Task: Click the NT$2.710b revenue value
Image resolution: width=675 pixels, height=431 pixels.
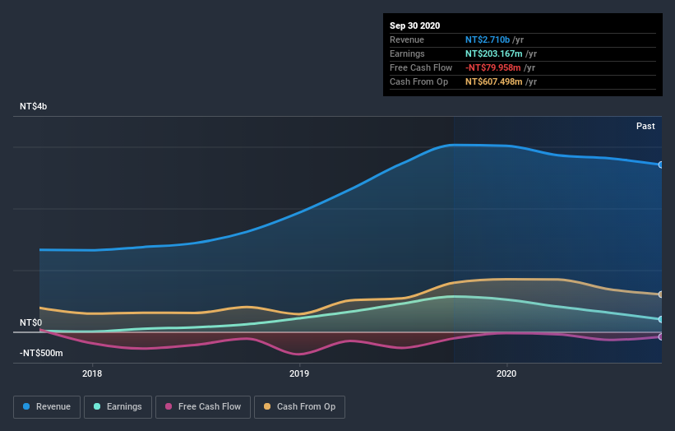Action: (488, 39)
